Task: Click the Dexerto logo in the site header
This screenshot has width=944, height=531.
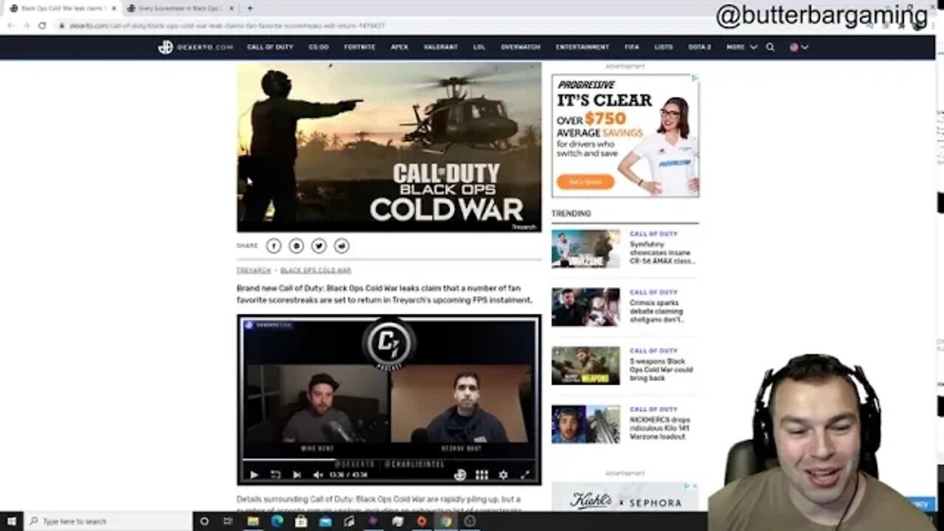Action: (x=195, y=47)
